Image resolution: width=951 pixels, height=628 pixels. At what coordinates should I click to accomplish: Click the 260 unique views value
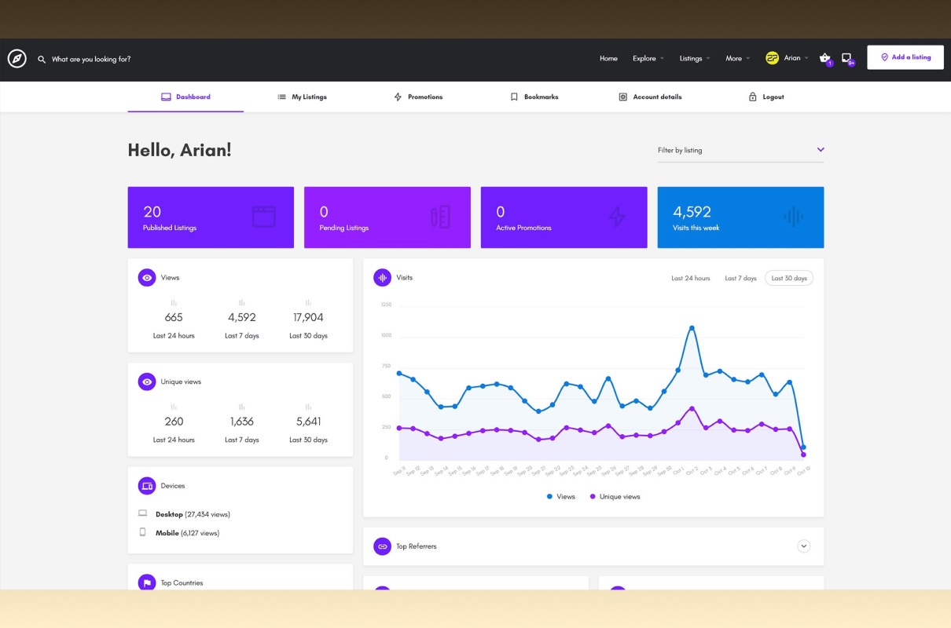tap(174, 422)
